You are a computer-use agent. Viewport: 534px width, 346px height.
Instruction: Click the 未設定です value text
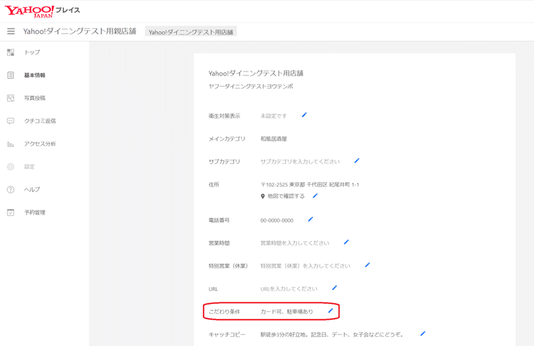tap(274, 116)
